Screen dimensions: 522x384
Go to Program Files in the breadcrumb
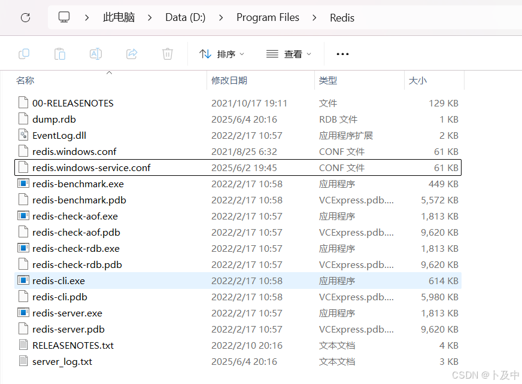pos(268,17)
